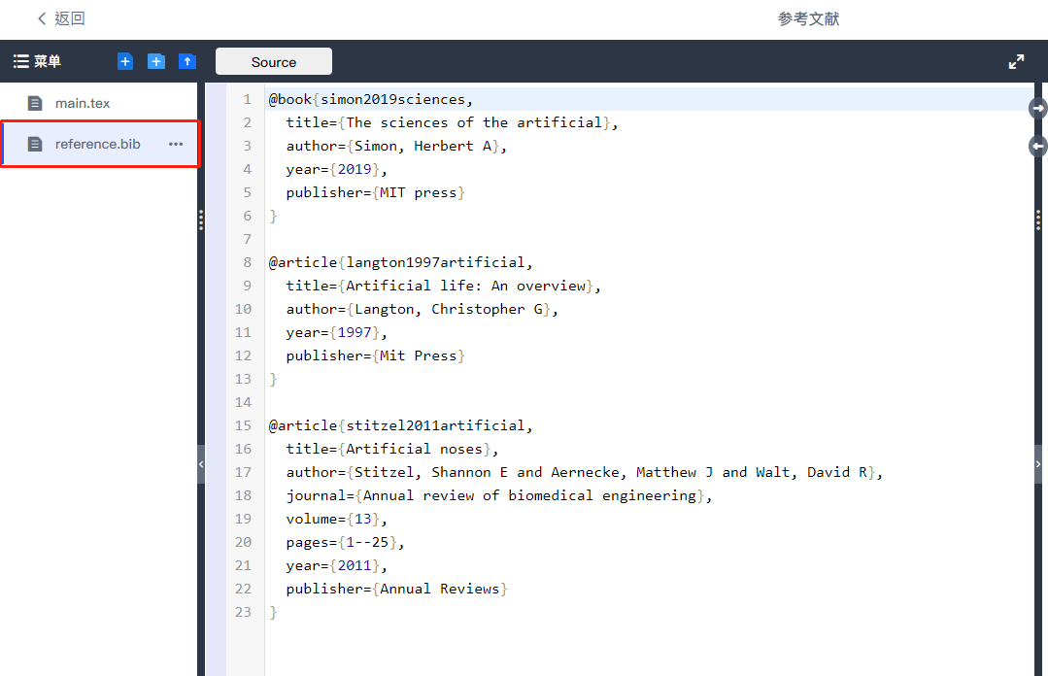Create a new file with the blue plus icon
This screenshot has width=1048, height=676.
[x=124, y=60]
